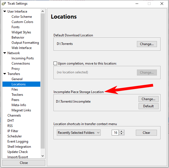Screen dimensions: 169x168
Task: Select Output Formatting in the tree
Action: click(25, 43)
